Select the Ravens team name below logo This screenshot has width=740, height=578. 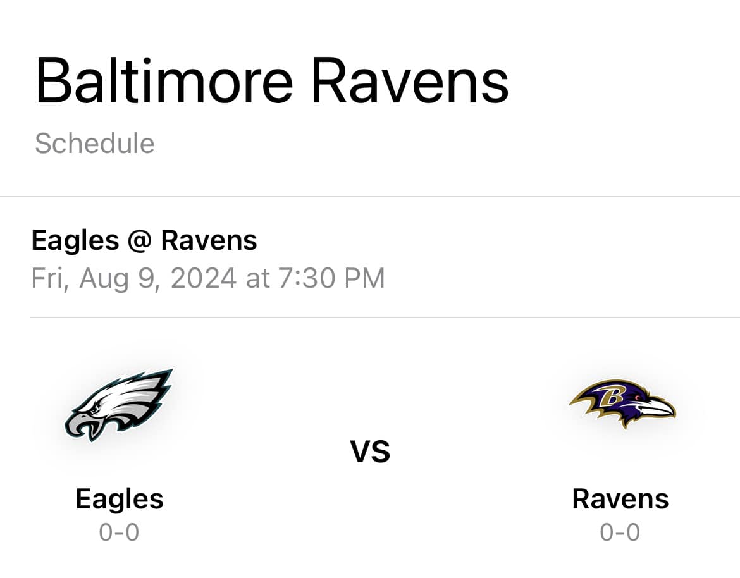pos(620,499)
